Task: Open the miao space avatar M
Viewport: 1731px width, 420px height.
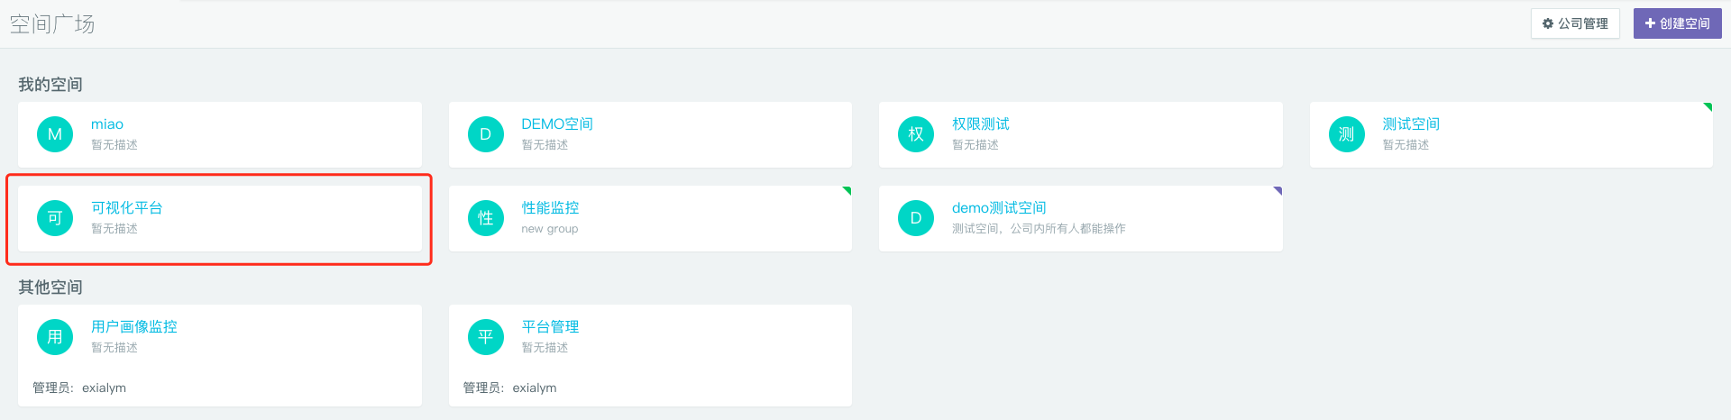Action: pyautogui.click(x=55, y=134)
